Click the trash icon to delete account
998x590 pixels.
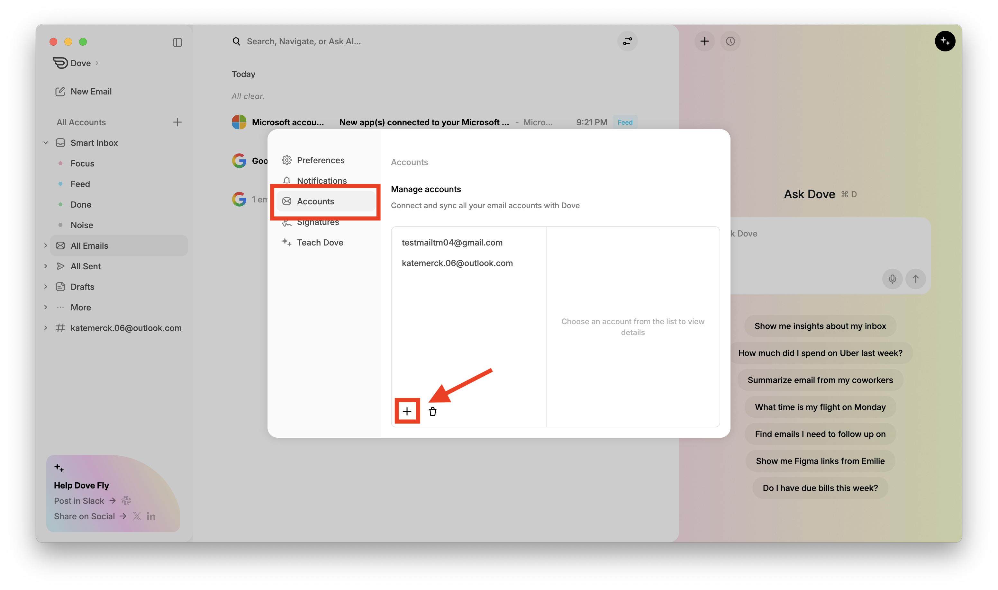coord(433,411)
